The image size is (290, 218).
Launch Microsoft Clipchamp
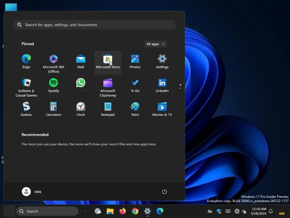click(x=108, y=87)
